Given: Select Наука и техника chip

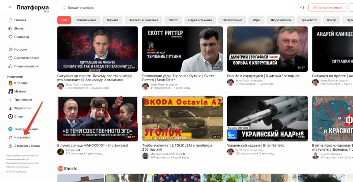Looking at the screenshot, I should (x=200, y=20).
